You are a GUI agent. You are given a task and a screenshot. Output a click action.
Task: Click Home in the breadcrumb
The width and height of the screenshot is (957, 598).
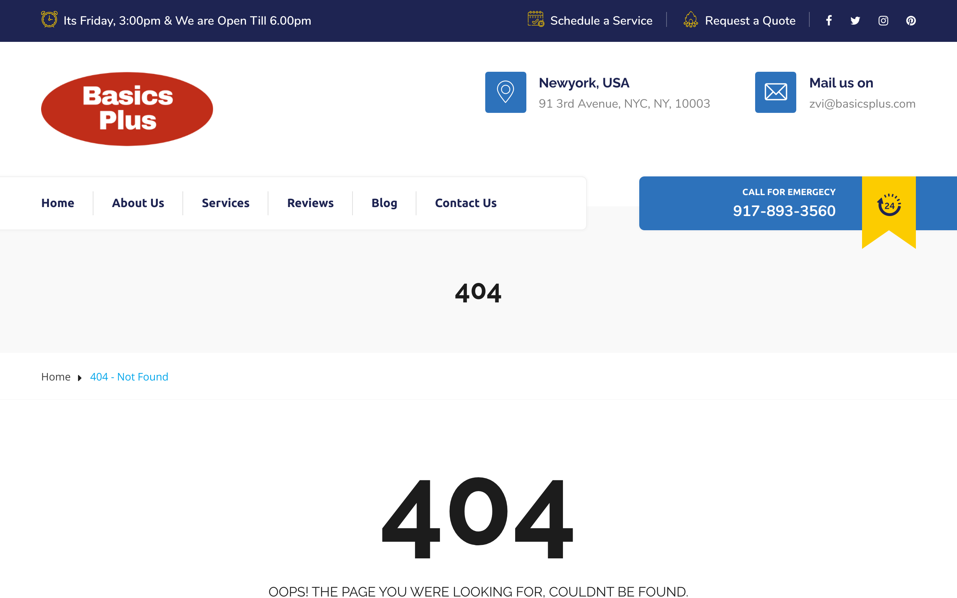[x=56, y=377]
